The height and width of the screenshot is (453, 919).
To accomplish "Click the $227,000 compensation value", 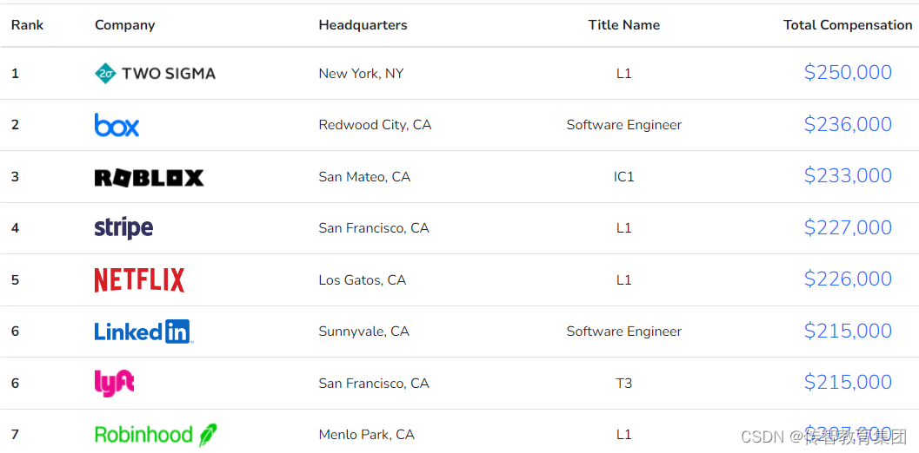I will coord(848,227).
